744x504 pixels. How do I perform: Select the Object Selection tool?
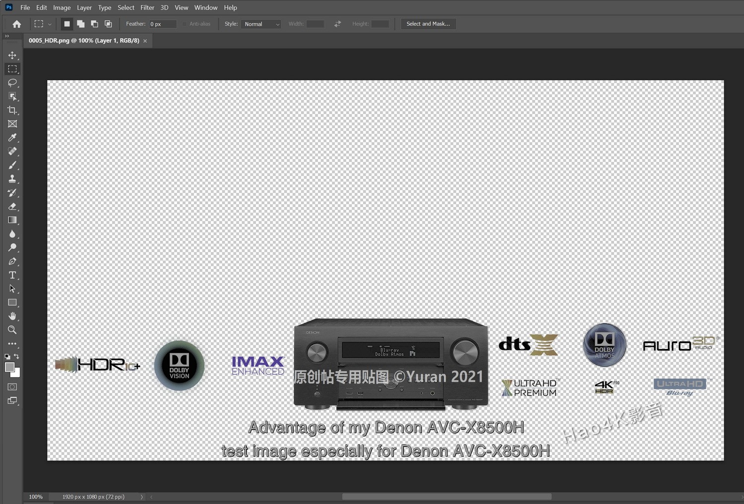tap(12, 96)
